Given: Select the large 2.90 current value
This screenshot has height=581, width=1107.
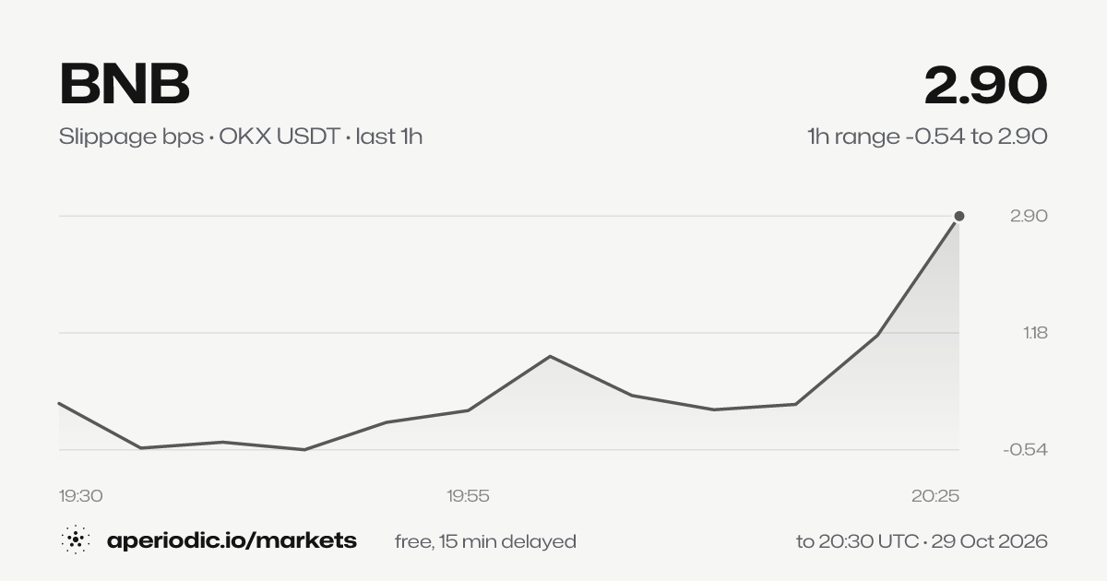Looking at the screenshot, I should (986, 85).
